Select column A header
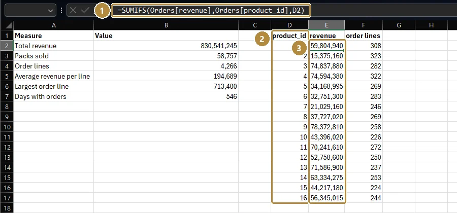 tap(54, 25)
